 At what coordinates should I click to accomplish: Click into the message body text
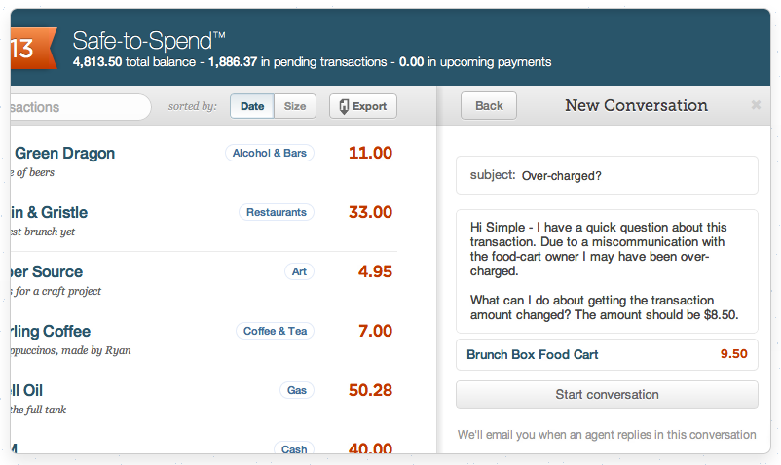(606, 271)
